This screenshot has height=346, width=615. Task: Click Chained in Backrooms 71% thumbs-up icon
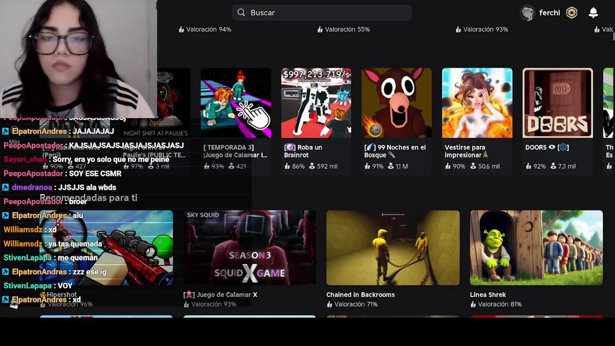[330, 304]
